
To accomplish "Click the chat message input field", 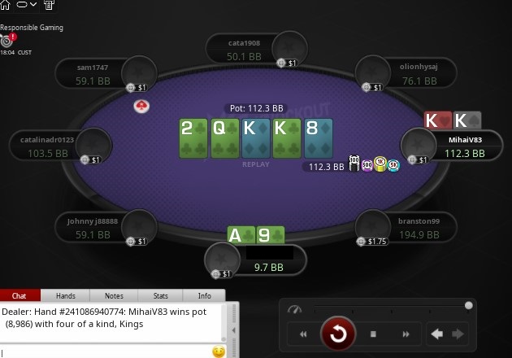I will pyautogui.click(x=106, y=352).
